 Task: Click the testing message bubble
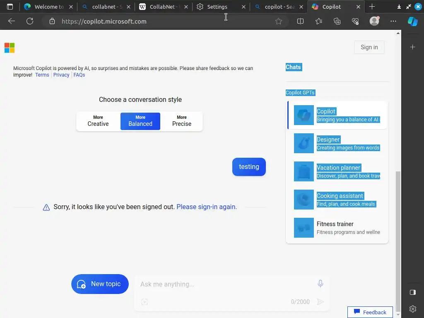click(249, 167)
